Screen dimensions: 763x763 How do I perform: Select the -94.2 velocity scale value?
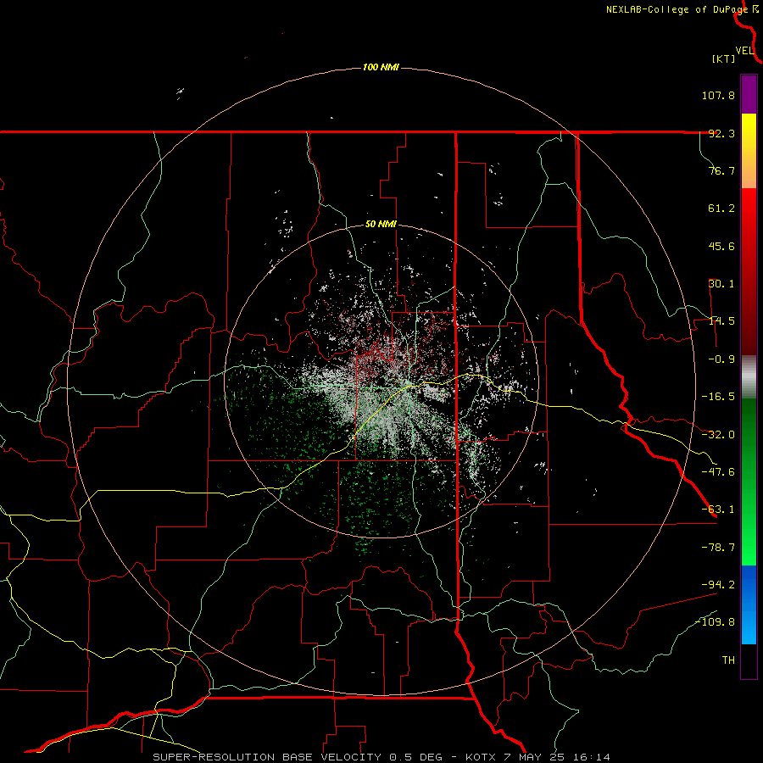coord(718,584)
